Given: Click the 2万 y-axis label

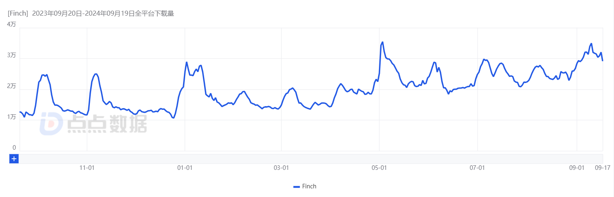Looking at the screenshot, I should pyautogui.click(x=12, y=86).
